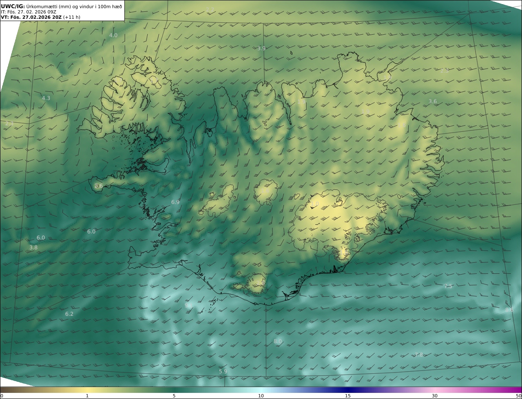The width and height of the screenshot is (522, 399).
Task: Click the 3.8 map value label
Action: (33, 248)
